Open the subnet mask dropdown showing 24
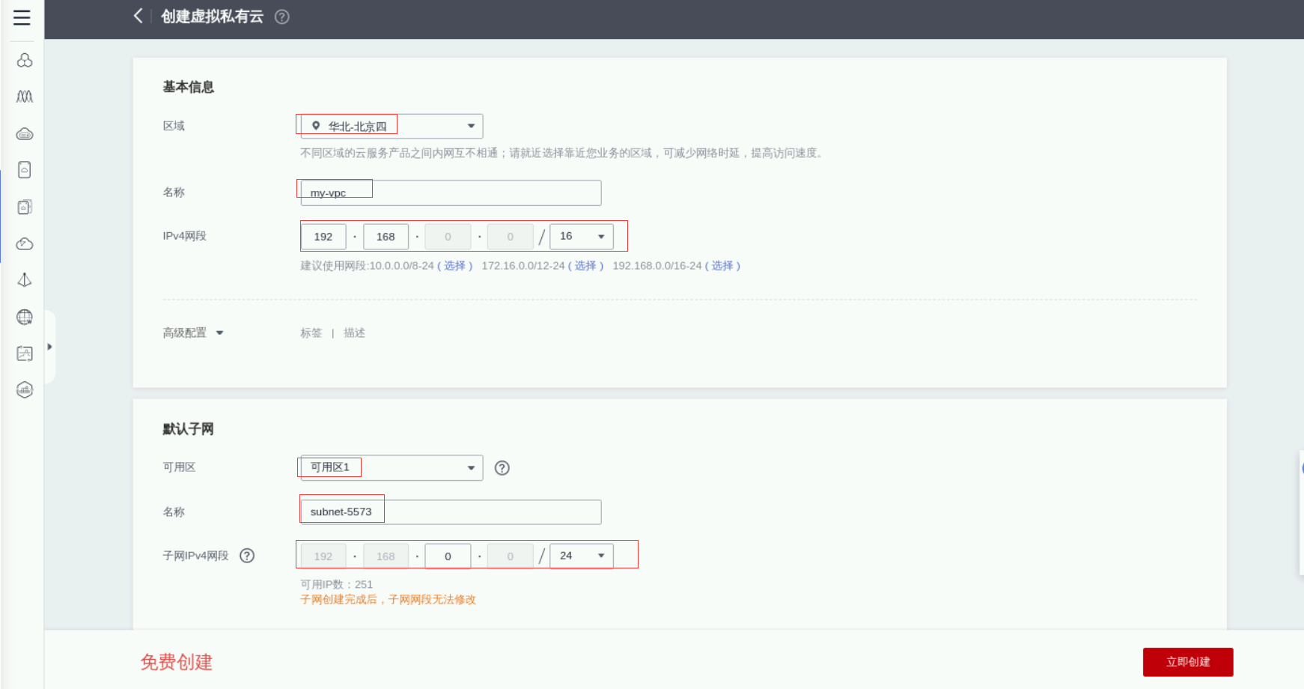Image resolution: width=1304 pixels, height=689 pixels. 582,556
